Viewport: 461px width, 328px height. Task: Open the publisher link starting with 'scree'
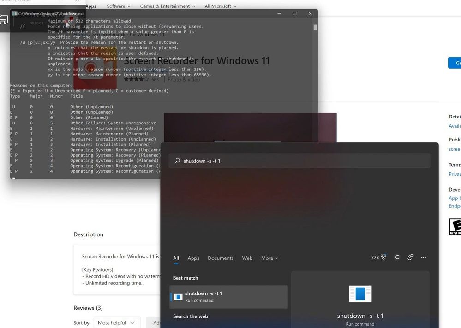coord(455,149)
